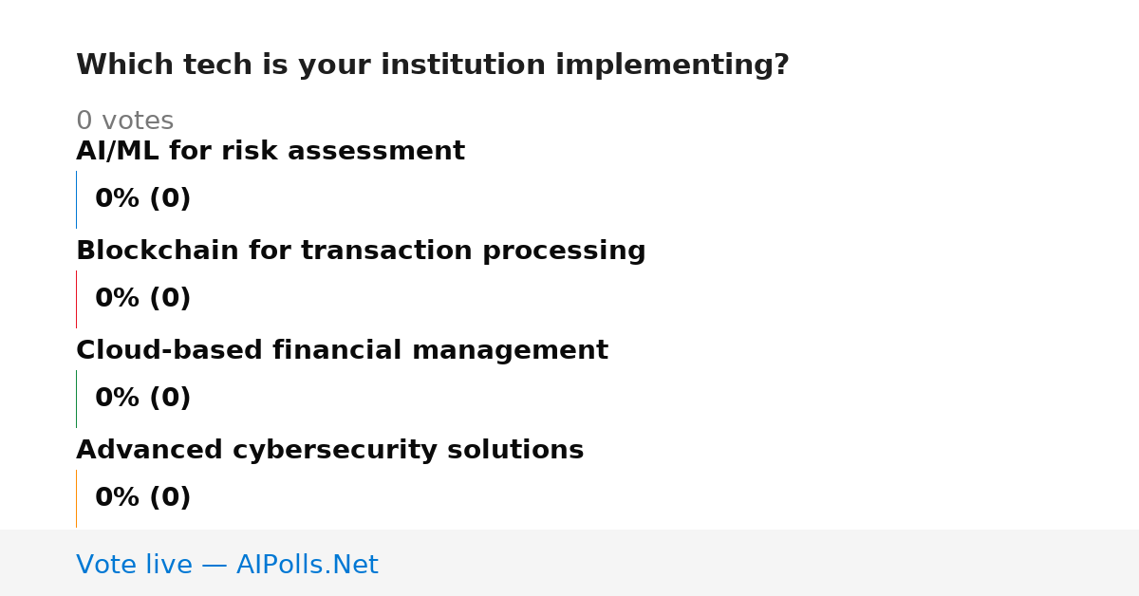Click the 0% result under cybersecurity option

pyautogui.click(x=118, y=498)
